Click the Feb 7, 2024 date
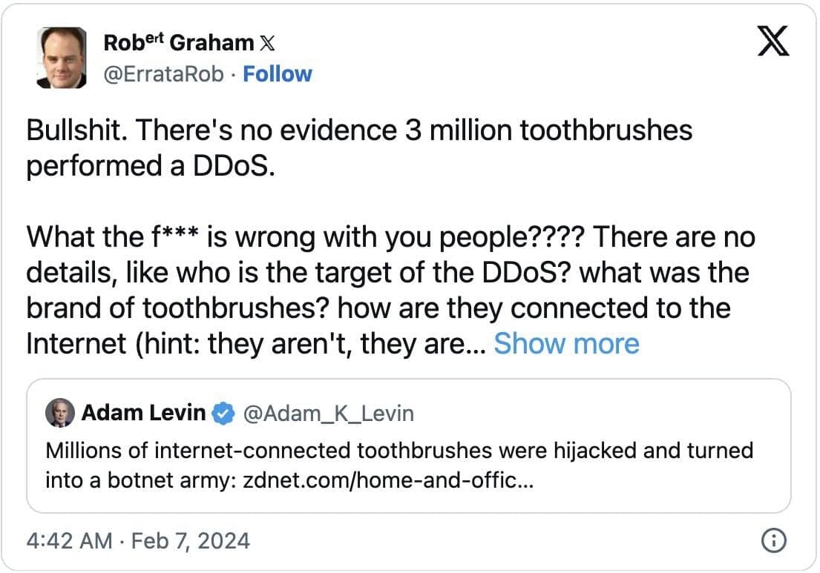The height and width of the screenshot is (573, 820). pyautogui.click(x=191, y=540)
